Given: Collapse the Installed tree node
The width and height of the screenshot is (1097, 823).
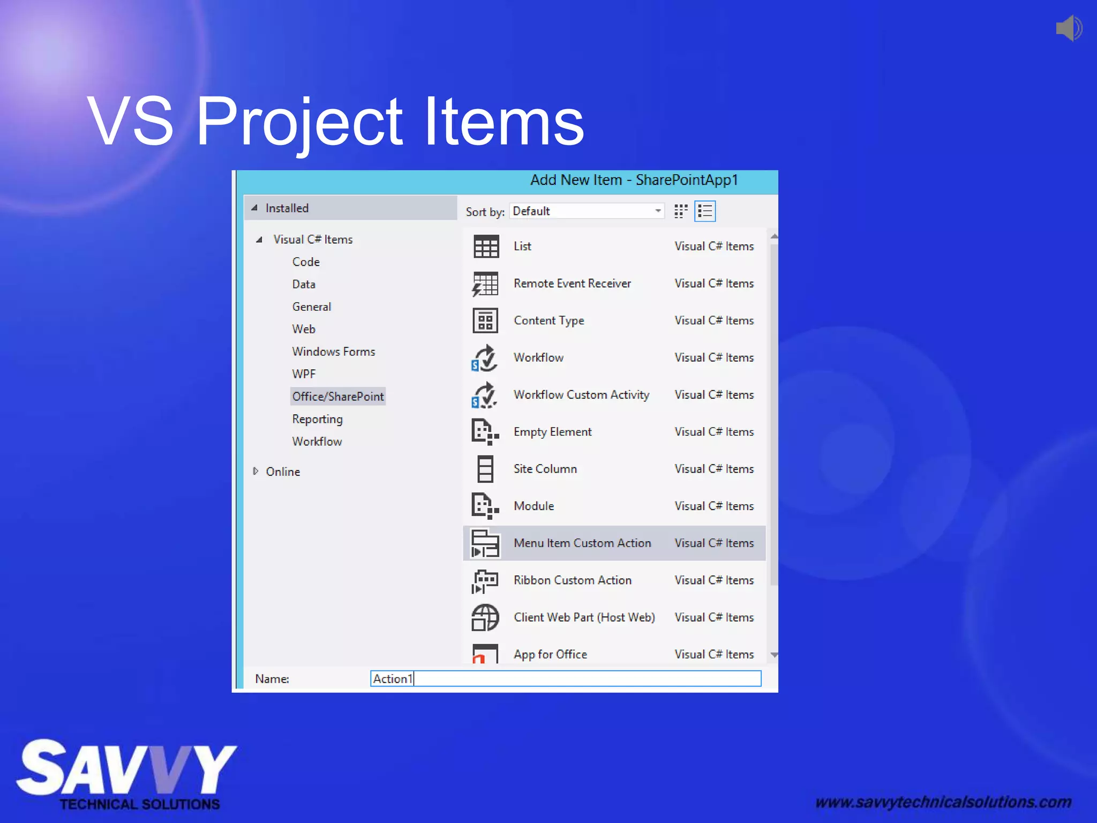Looking at the screenshot, I should point(255,208).
